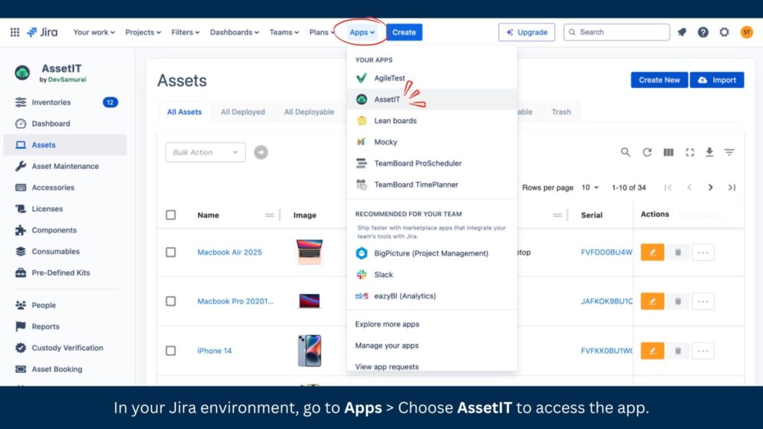The height and width of the screenshot is (429, 763).
Task: Check the checkbox for iPhone 14
Action: click(170, 350)
